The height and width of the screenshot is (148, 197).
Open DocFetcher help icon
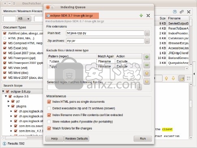tap(175, 12)
